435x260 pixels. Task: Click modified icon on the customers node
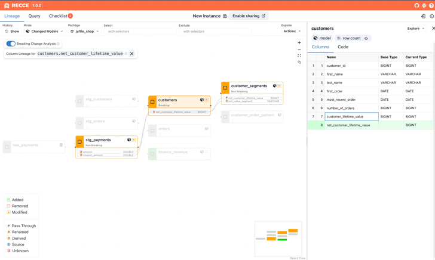pyautogui.click(x=207, y=100)
